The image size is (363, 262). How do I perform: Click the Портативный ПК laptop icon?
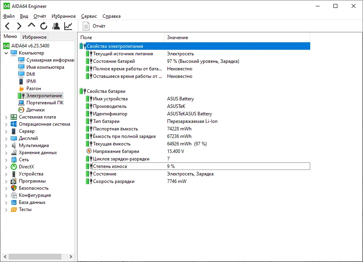pyautogui.click(x=21, y=103)
